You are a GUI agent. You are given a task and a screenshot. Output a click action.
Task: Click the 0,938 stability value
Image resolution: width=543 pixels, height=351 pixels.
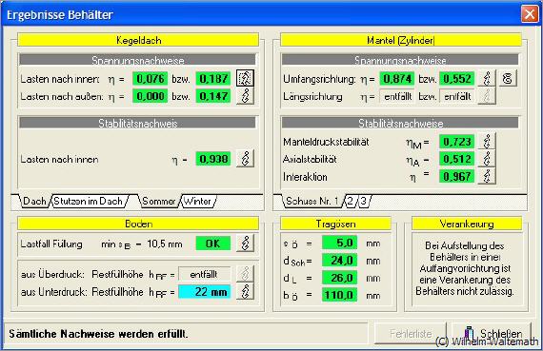click(x=213, y=159)
